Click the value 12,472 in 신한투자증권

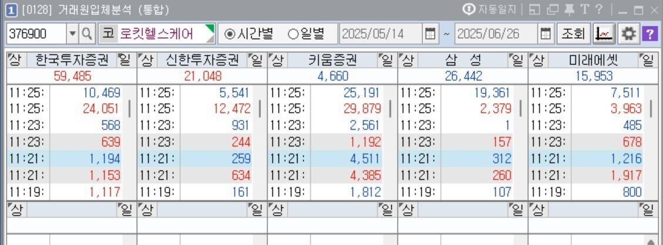[232, 109]
